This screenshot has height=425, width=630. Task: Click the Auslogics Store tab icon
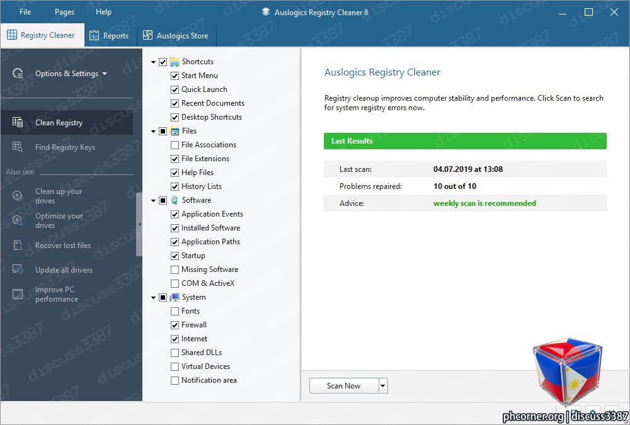tap(148, 35)
